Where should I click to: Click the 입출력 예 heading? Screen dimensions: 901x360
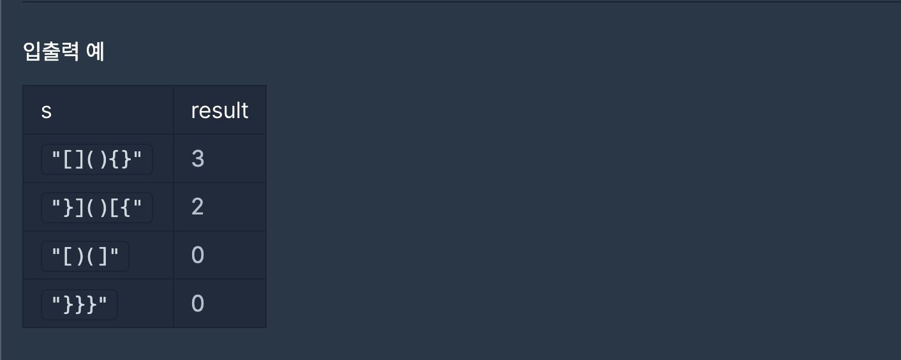[63, 51]
